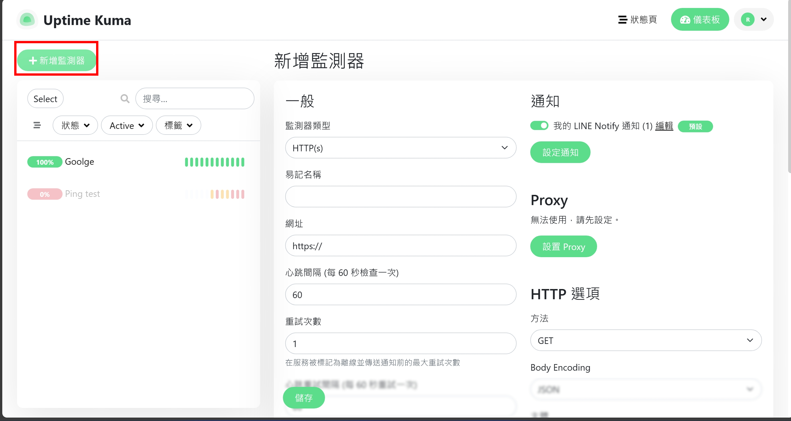This screenshot has height=421, width=791.
Task: Click the 編輯 link for LINE Notify
Action: [664, 126]
